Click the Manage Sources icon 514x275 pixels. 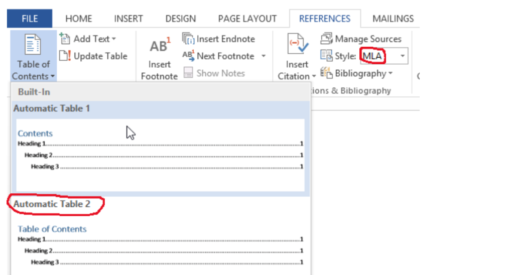[x=327, y=39]
